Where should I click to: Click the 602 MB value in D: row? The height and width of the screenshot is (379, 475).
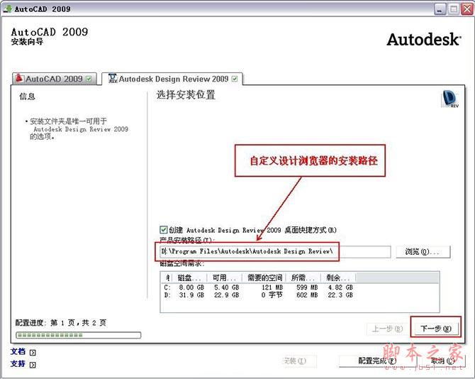point(307,295)
